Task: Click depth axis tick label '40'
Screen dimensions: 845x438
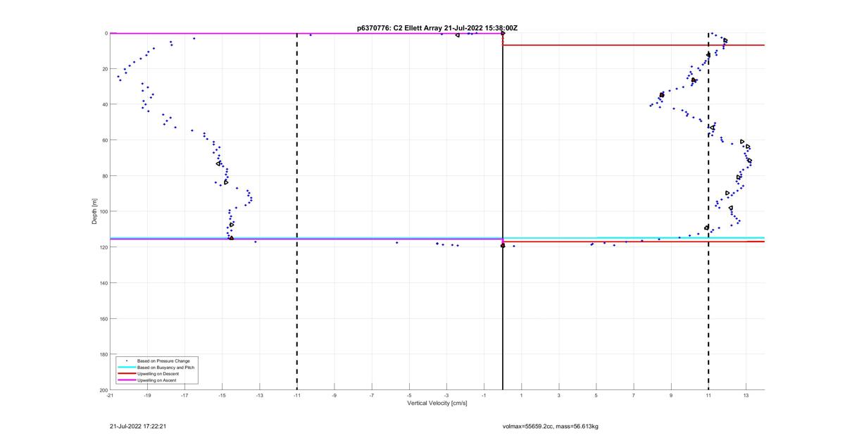Action: [104, 104]
